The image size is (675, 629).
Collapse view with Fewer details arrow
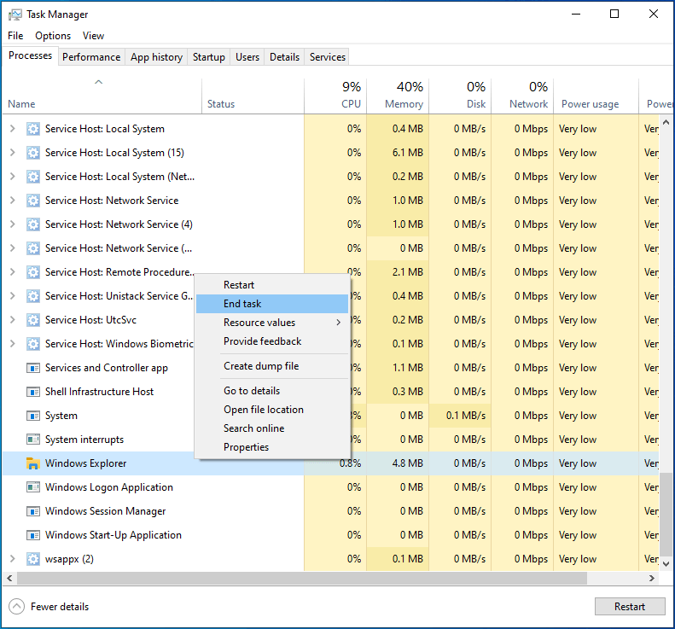[17, 607]
